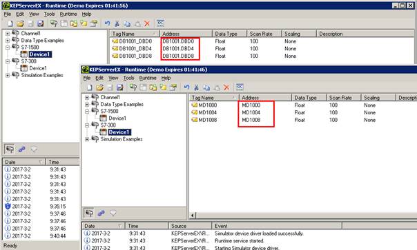Screen dimensions: 417x250
Task: Click red Delete X in back window toolbar
Action: click(x=147, y=23)
